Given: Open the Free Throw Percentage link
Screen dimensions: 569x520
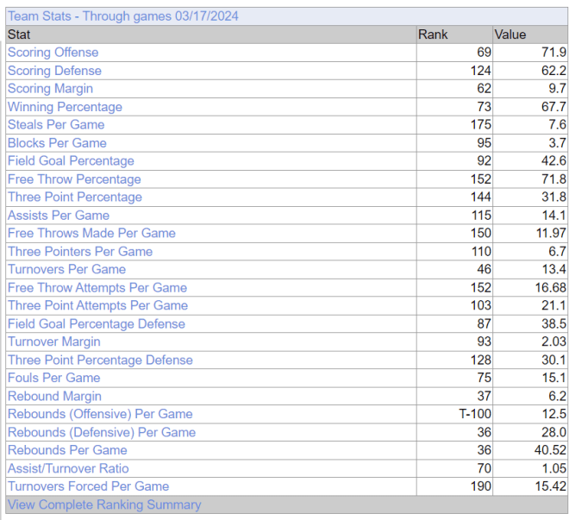Looking at the screenshot, I should tap(74, 179).
